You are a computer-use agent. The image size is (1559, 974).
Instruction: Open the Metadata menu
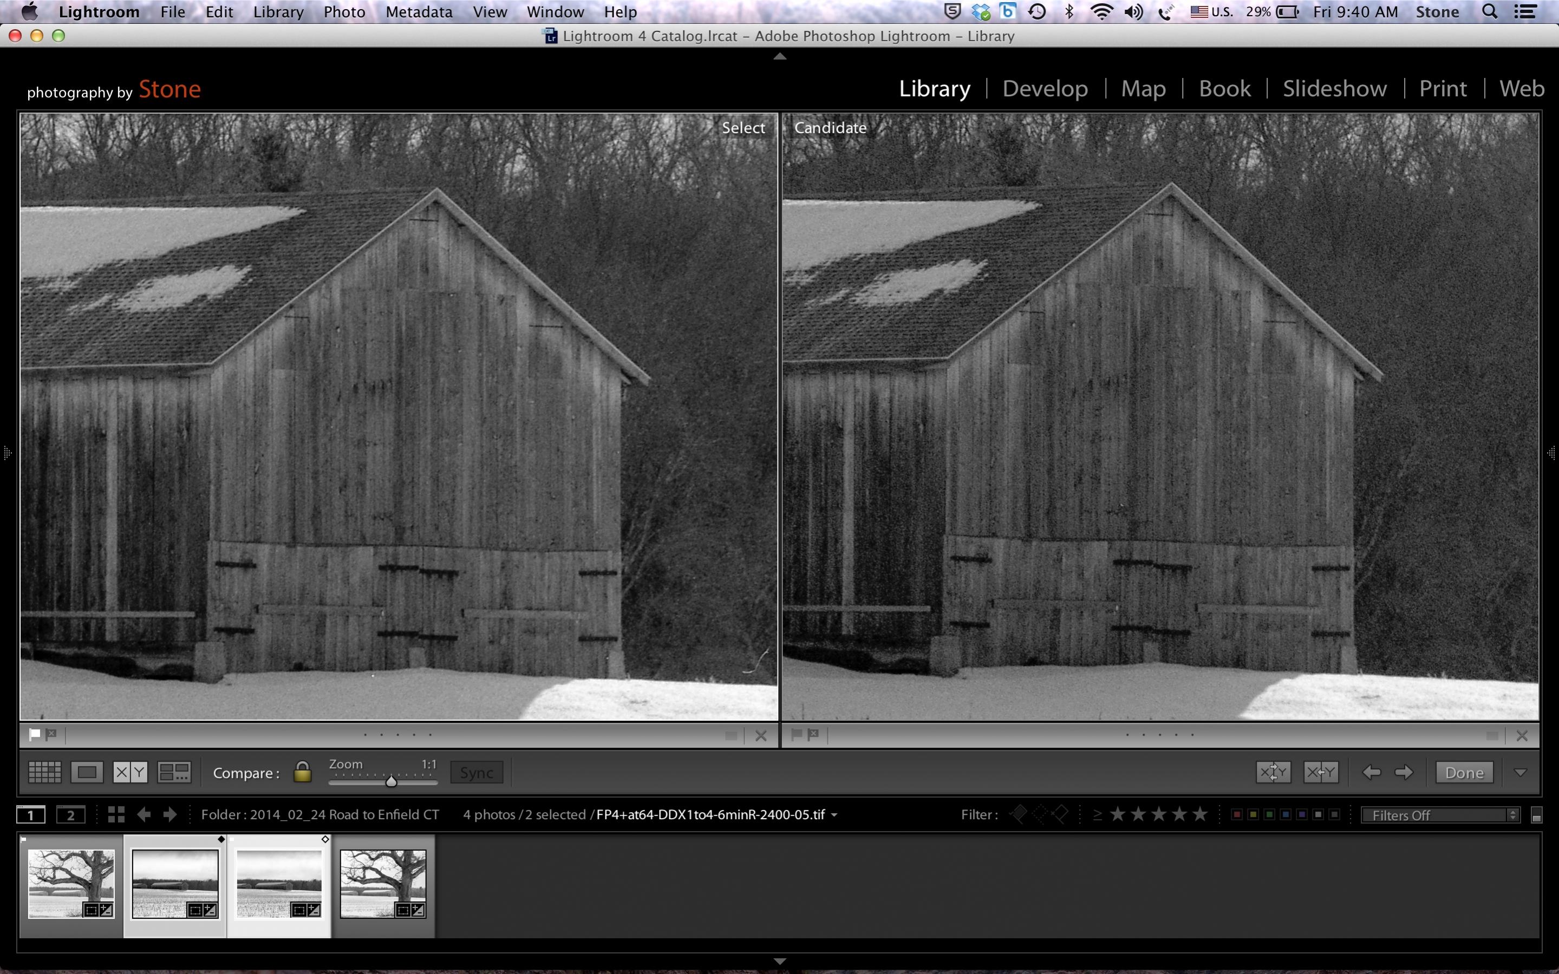tap(419, 11)
